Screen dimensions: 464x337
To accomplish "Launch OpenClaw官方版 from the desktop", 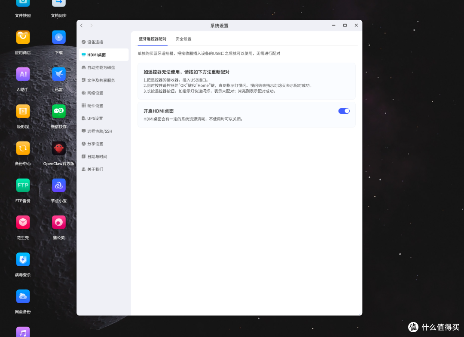I will 58,149.
